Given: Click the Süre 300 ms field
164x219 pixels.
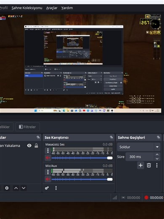Looking at the screenshot, I should tap(140, 157).
